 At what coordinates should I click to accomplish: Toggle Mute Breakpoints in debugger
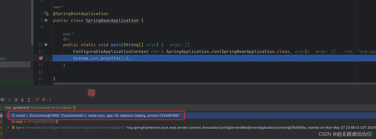pos(44,100)
